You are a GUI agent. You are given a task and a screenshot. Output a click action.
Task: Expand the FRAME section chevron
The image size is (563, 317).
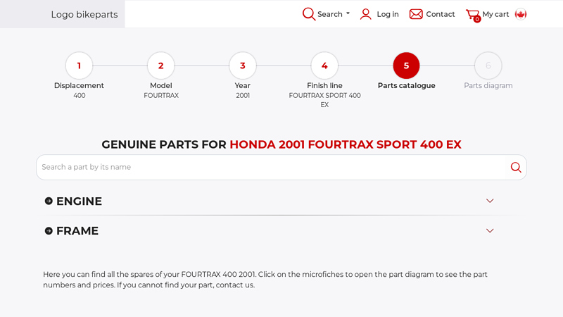(x=490, y=231)
